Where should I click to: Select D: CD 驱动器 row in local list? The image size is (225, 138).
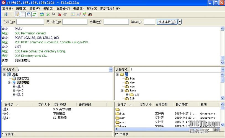pos(57,118)
